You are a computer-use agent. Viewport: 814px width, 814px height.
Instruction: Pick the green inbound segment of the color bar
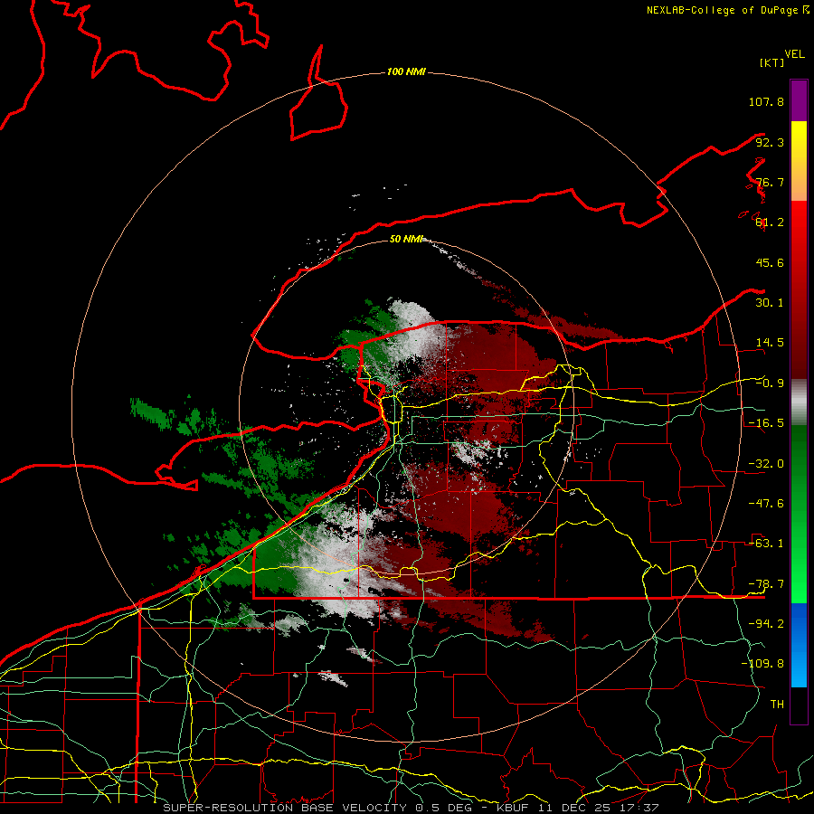[x=799, y=514]
